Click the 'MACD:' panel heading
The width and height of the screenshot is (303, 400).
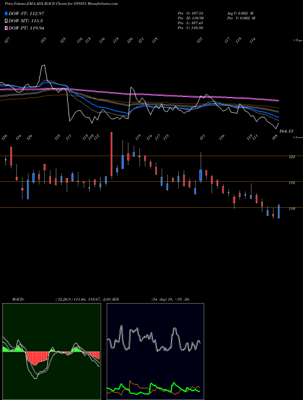coord(18,299)
